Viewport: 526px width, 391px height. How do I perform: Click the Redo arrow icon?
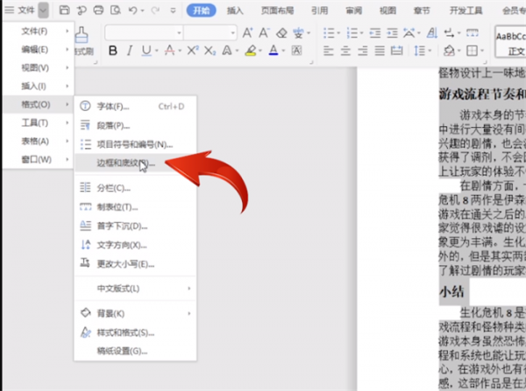click(x=155, y=10)
